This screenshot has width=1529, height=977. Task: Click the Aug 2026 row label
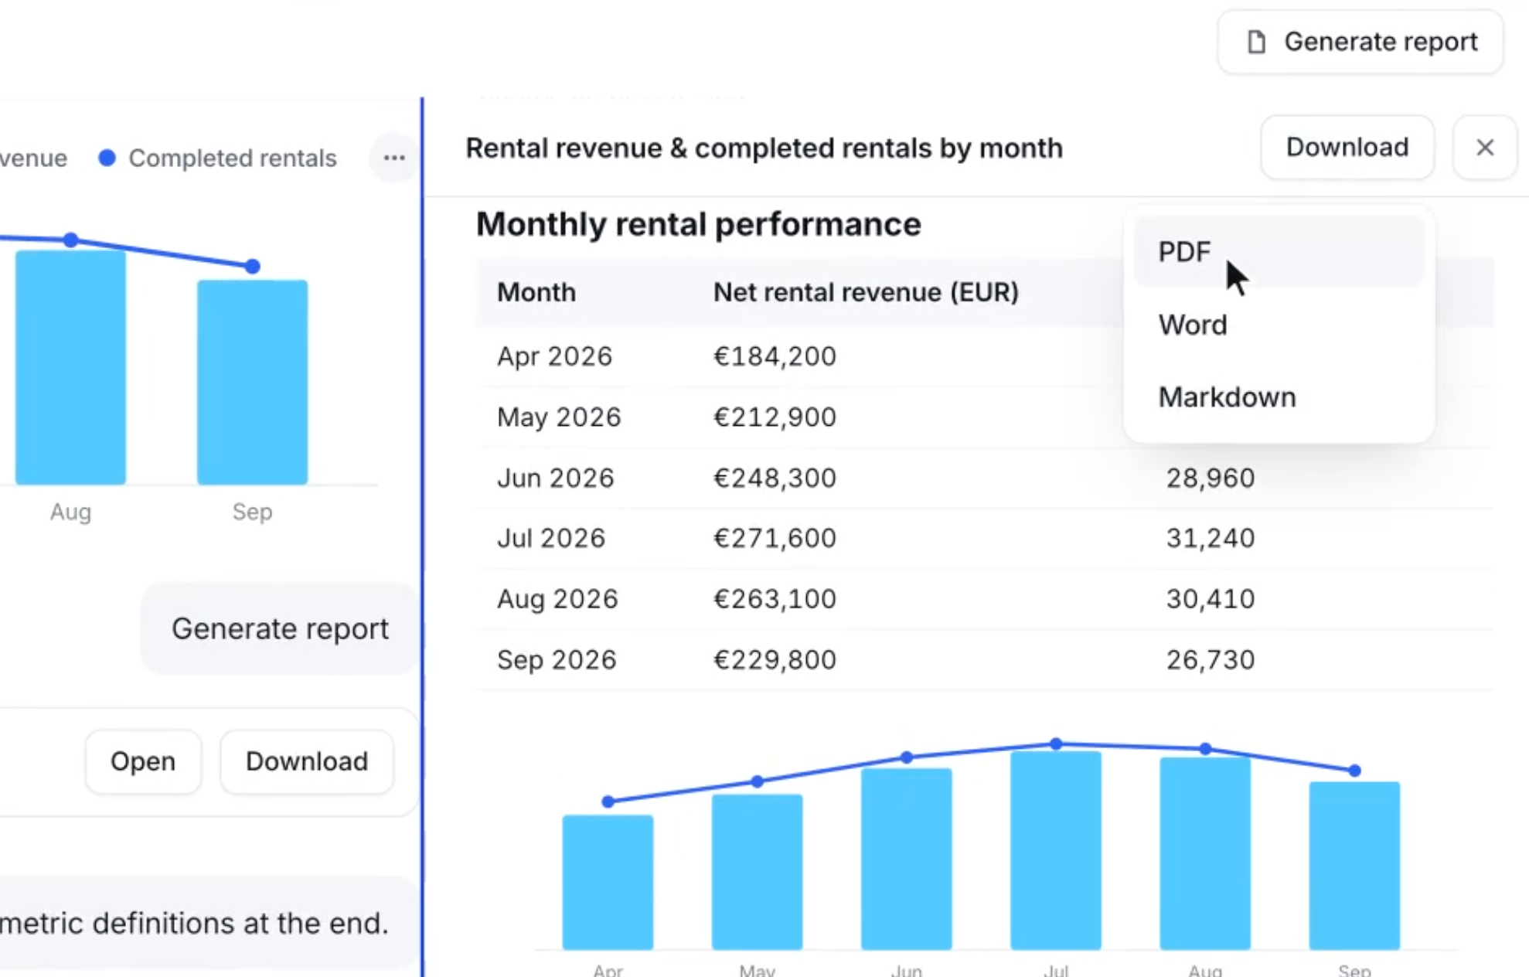pos(557,599)
